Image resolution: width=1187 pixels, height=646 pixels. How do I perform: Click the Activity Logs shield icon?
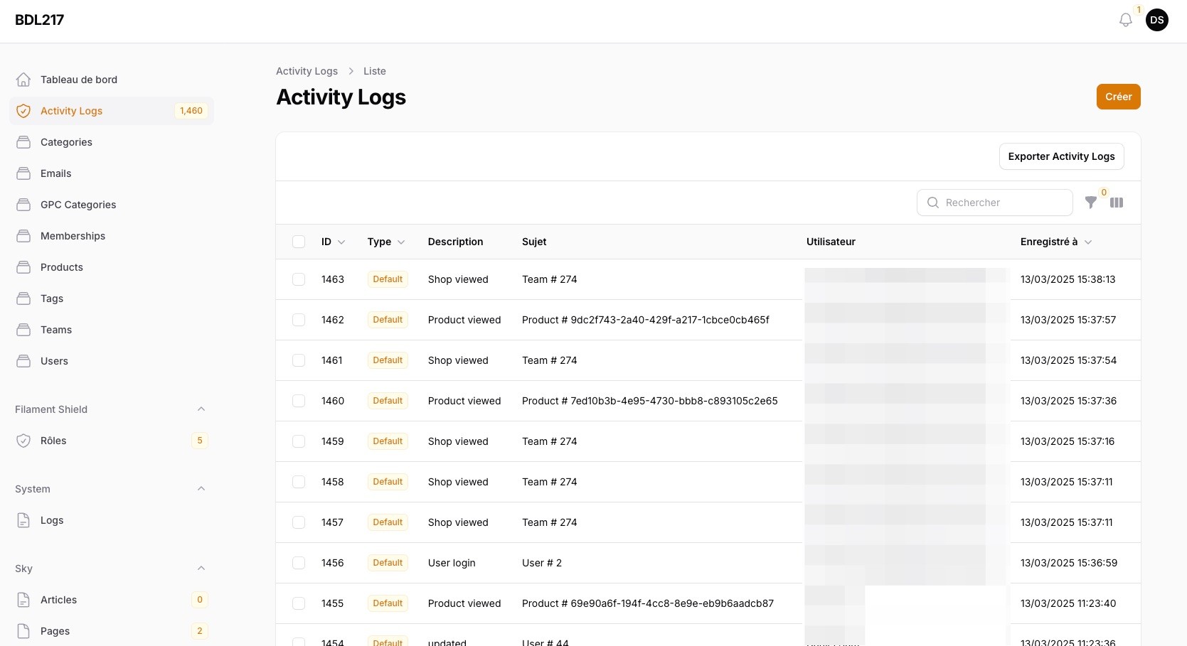click(23, 111)
